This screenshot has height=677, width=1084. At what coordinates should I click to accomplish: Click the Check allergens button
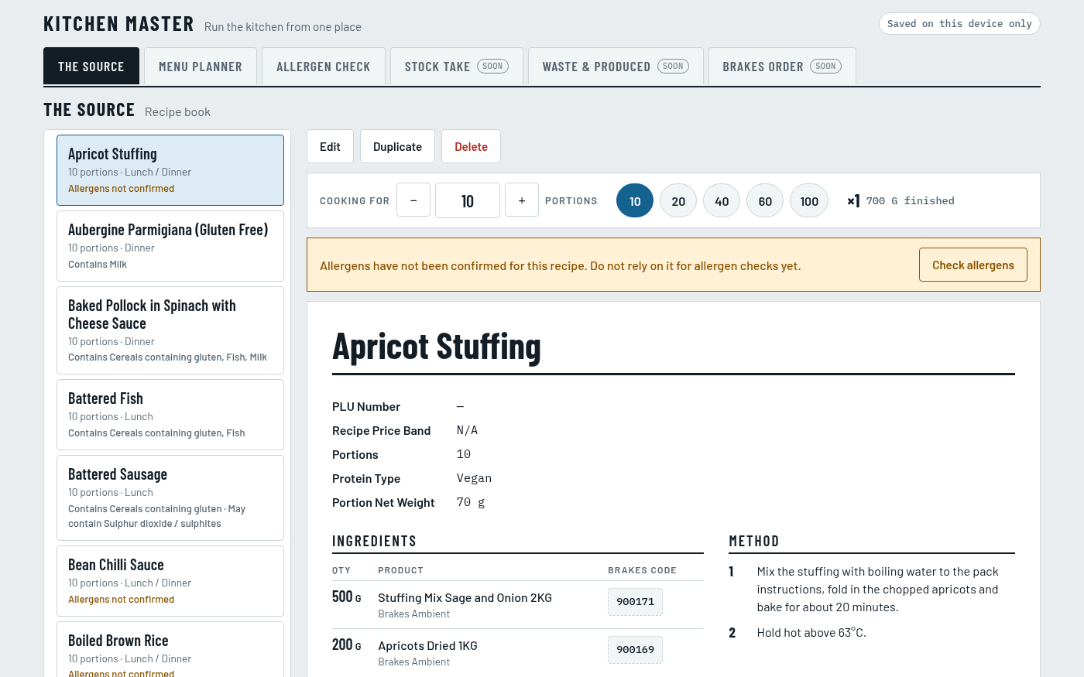pos(973,265)
